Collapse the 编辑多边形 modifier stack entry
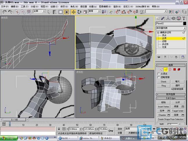This screenshot has height=141, width=188. [158, 33]
